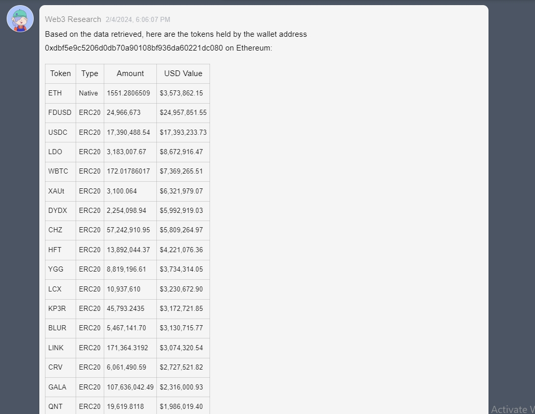Viewport: 535px width, 414px height.
Task: Click the Web3 Research sender name
Action: [73, 19]
